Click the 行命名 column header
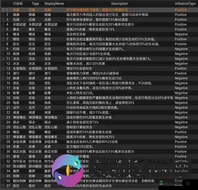Image resolution: width=198 pixels, height=190 pixels. 18,3
